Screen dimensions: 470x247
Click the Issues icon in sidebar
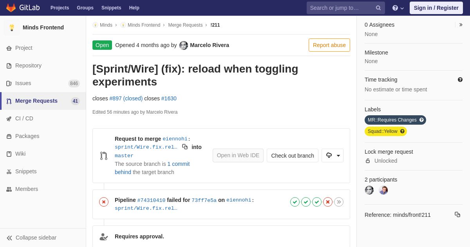coord(9,84)
